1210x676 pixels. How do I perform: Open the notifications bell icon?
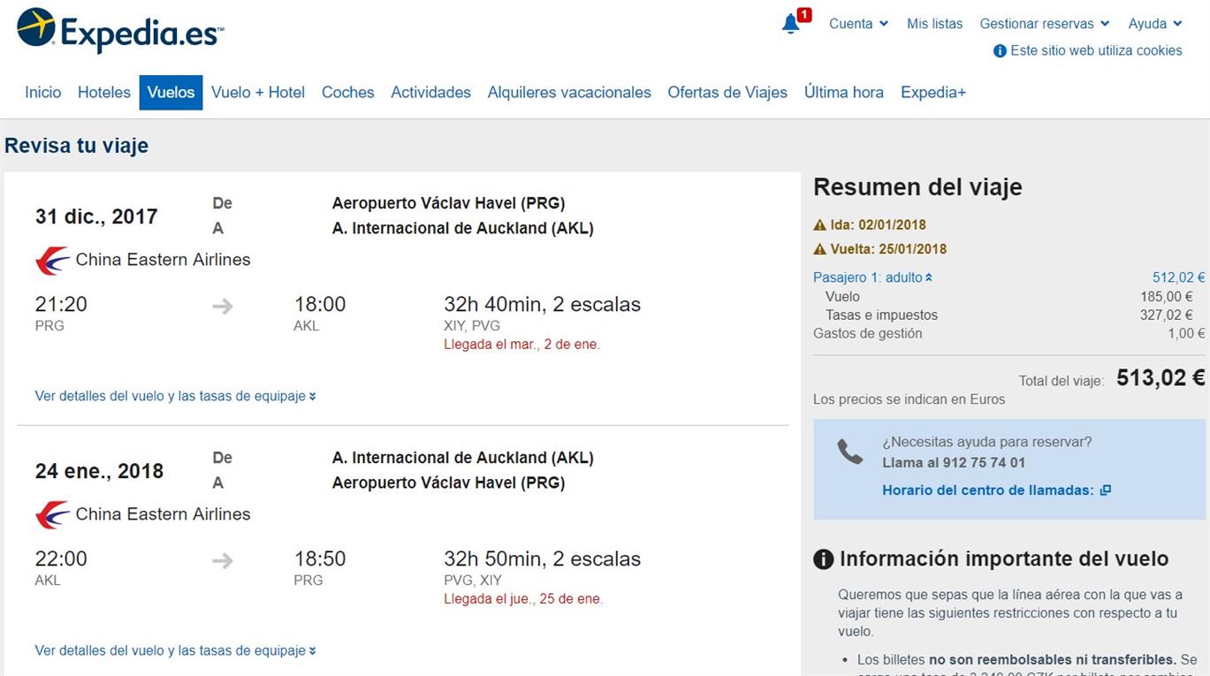point(791,24)
